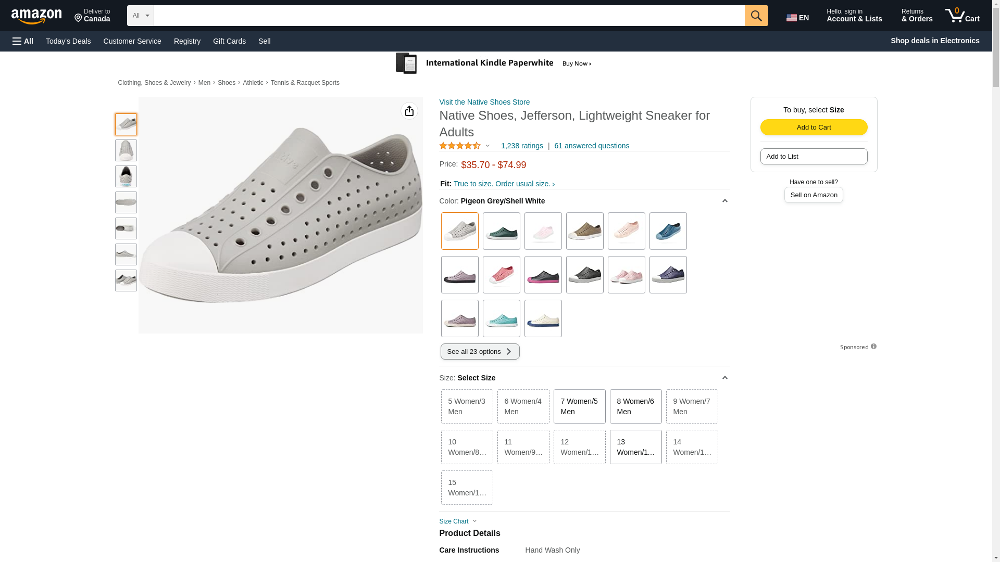Select size 8 Women/6 Men
The height and width of the screenshot is (562, 1000).
coord(635,406)
